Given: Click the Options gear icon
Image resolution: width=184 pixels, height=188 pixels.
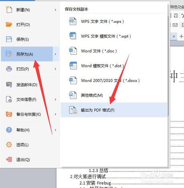Looking at the screenshot, I should click(x=9, y=145).
